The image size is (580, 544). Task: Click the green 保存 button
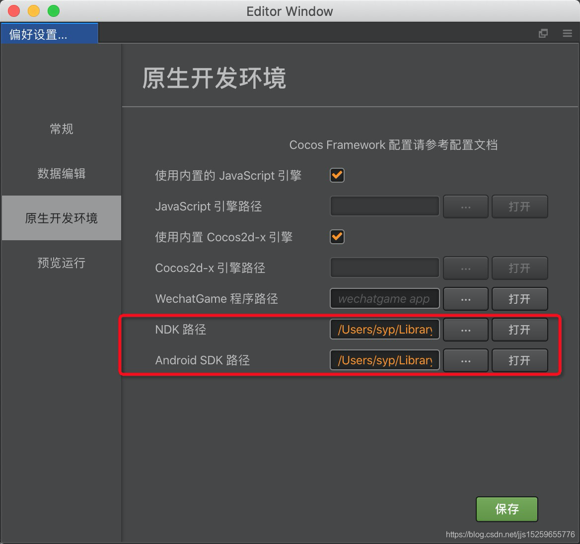click(x=507, y=509)
